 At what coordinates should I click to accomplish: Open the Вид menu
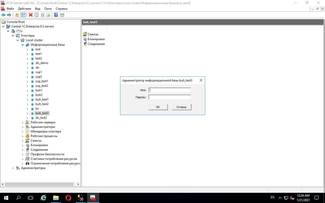(x=38, y=9)
